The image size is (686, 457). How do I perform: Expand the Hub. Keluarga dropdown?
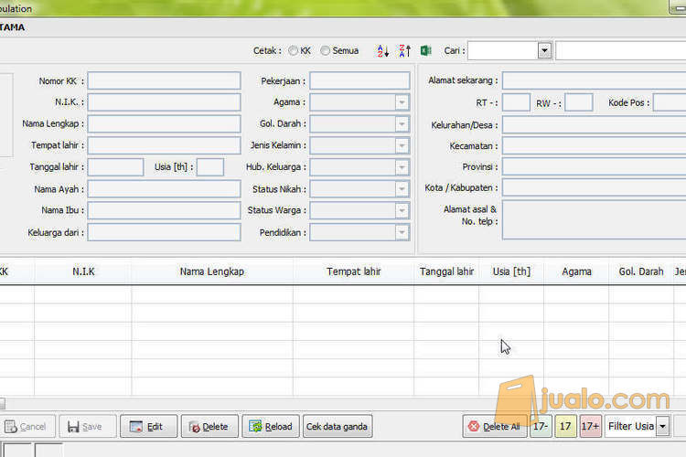tap(402, 167)
